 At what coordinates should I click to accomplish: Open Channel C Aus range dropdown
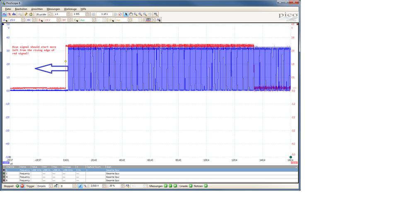click(94, 20)
